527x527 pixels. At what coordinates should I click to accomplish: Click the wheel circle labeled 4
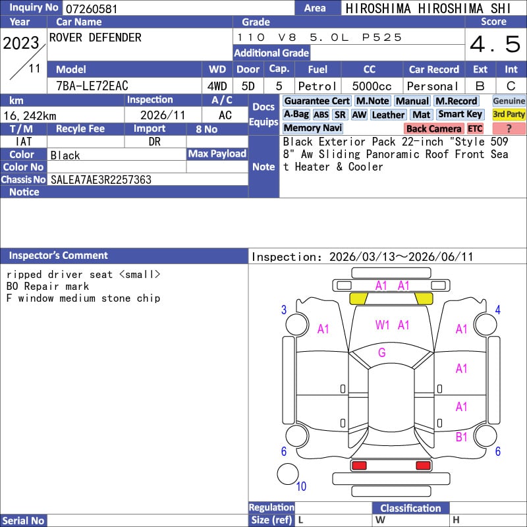tap(485, 324)
